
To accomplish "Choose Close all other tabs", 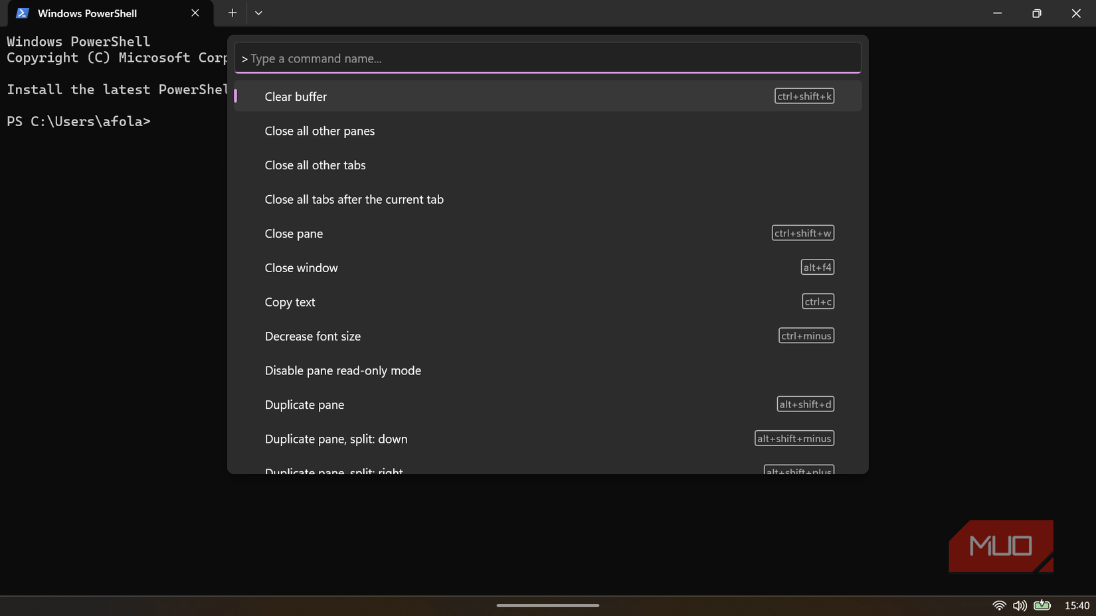I will 548,165.
